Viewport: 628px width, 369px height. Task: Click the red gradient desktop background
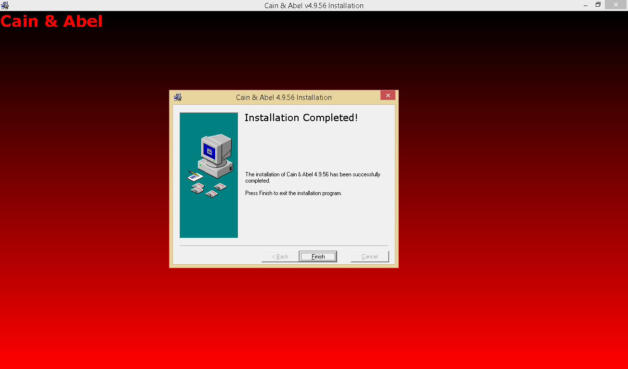(x=96, y=312)
